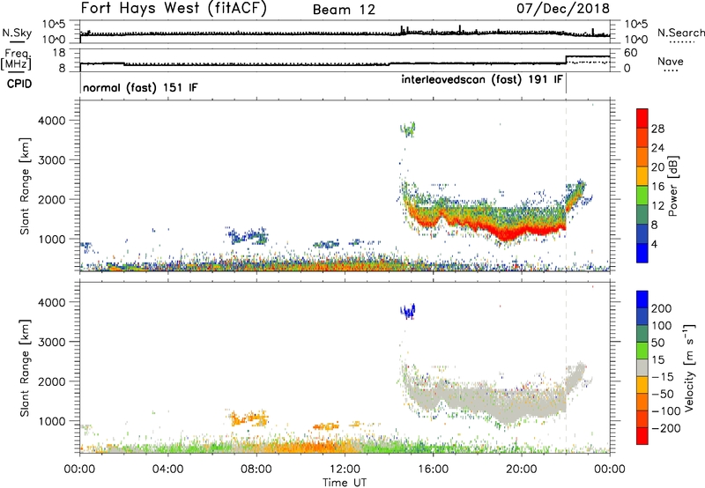Viewport: 705px width, 488px height.
Task: Select the 'normal (fast) 151 IF' mode label
Action: coord(140,87)
